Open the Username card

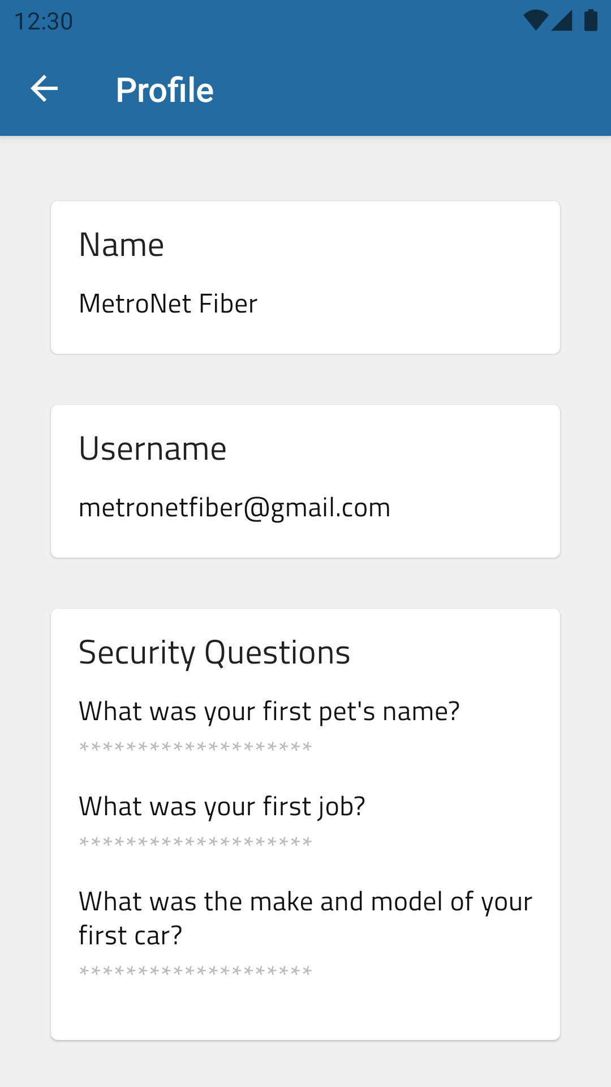pyautogui.click(x=305, y=481)
